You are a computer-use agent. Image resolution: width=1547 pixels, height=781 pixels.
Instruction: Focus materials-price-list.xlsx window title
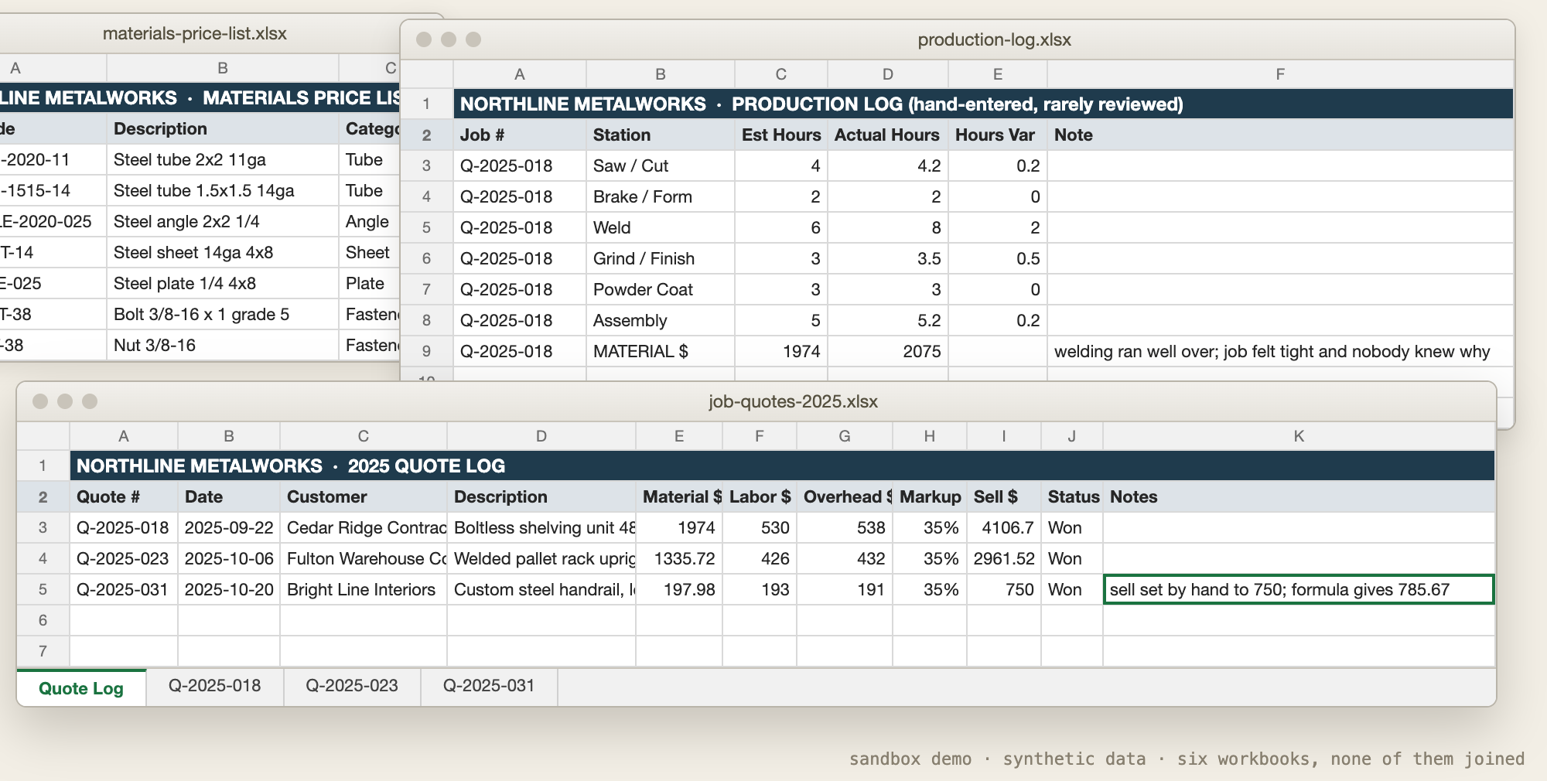click(x=195, y=33)
